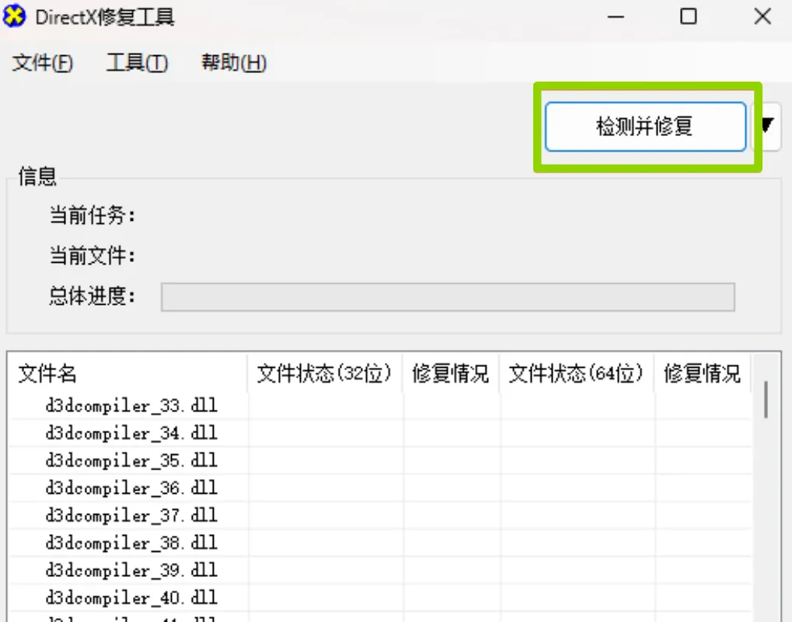This screenshot has width=792, height=622.
Task: Click the 总体进度 progress bar
Action: click(x=448, y=297)
